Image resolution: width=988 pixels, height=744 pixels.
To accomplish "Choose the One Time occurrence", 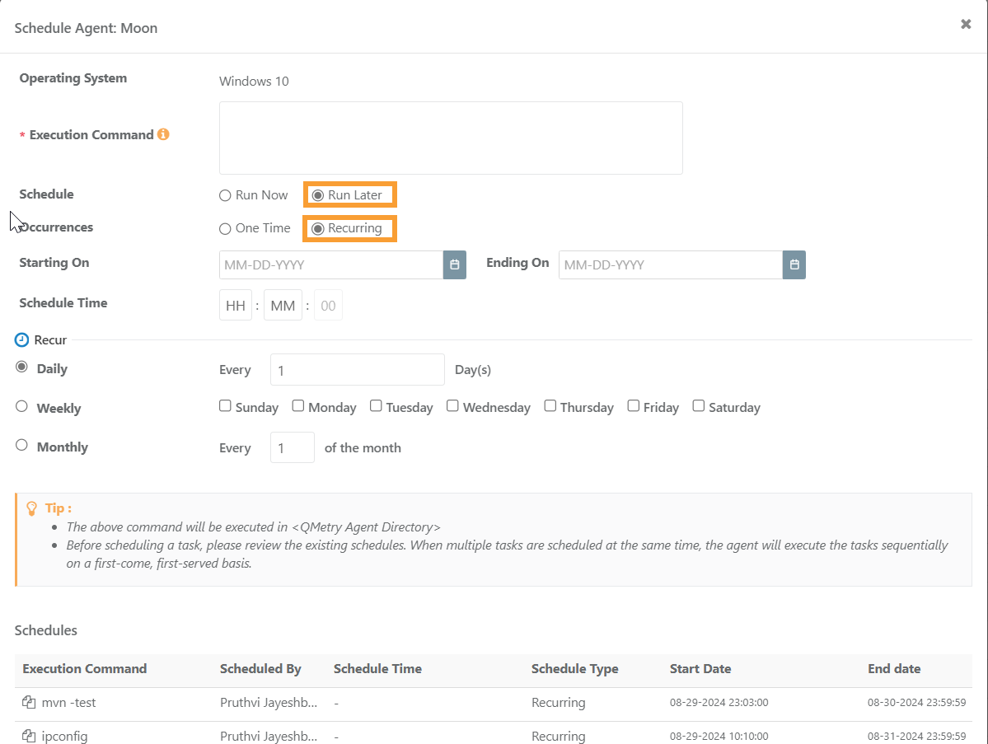I will [224, 227].
